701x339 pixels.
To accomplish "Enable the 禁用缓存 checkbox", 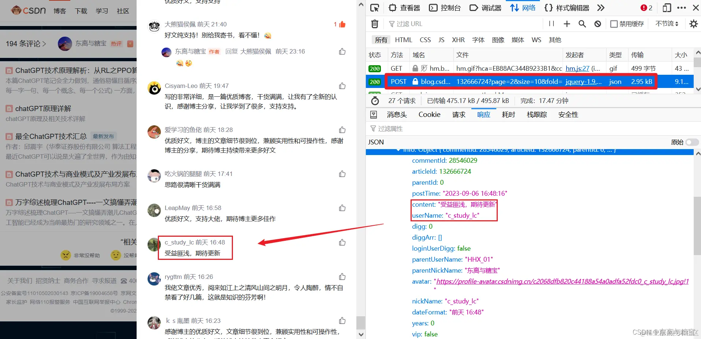I will point(614,23).
